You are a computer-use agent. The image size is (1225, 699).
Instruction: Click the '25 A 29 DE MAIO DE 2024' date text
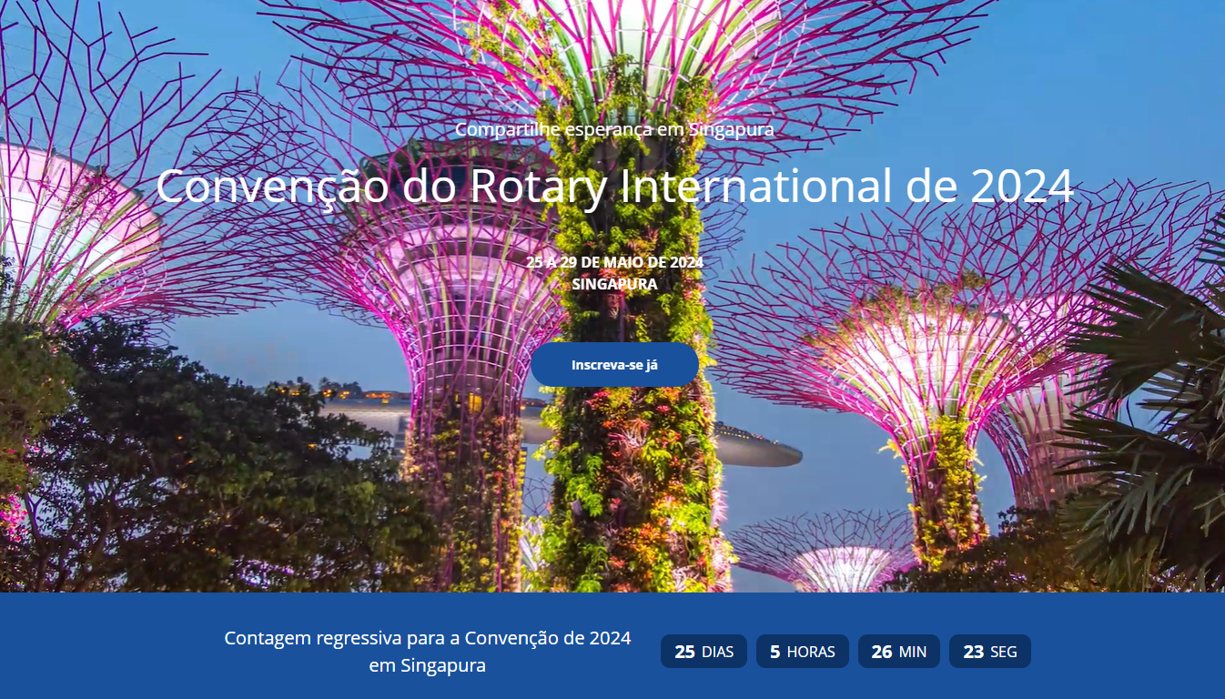tap(615, 261)
